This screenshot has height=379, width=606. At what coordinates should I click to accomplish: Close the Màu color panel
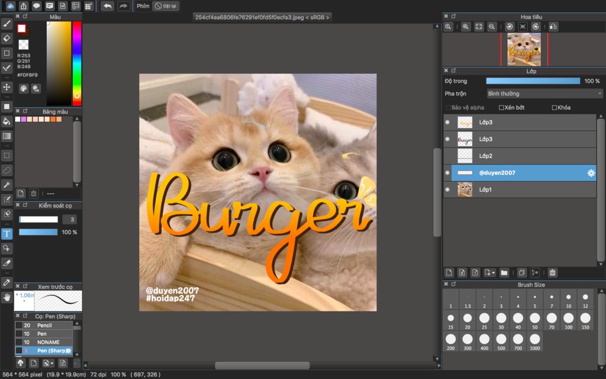[18, 16]
